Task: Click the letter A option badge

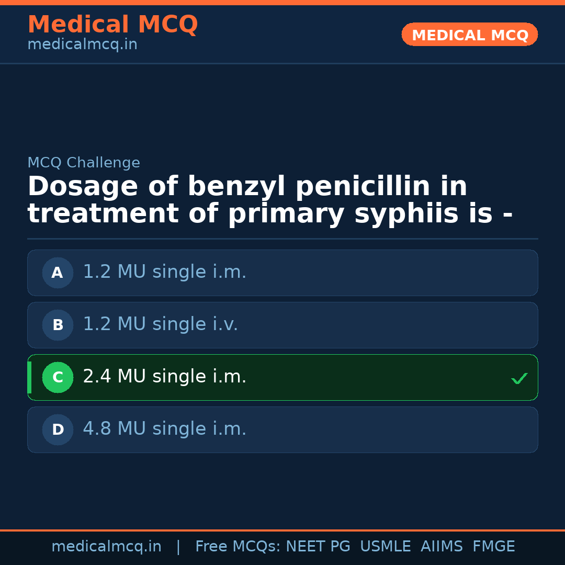Action: point(58,273)
